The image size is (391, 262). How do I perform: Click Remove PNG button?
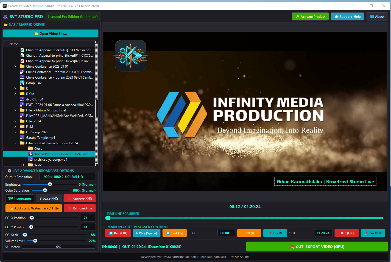coord(80,198)
